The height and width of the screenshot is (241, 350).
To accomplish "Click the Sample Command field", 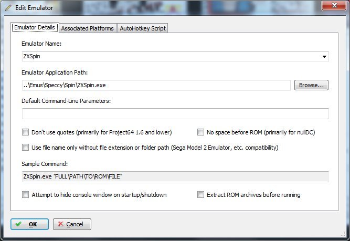I will click(x=175, y=176).
